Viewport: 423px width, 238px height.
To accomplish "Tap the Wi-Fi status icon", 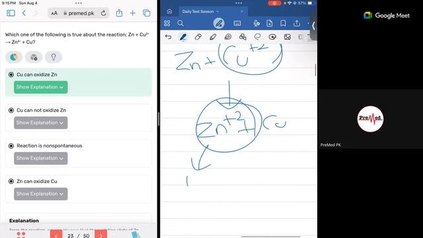I will [x=289, y=3].
